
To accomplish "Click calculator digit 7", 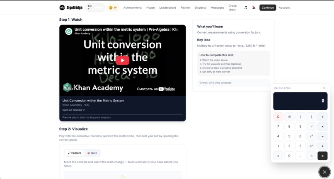I will [278, 126].
